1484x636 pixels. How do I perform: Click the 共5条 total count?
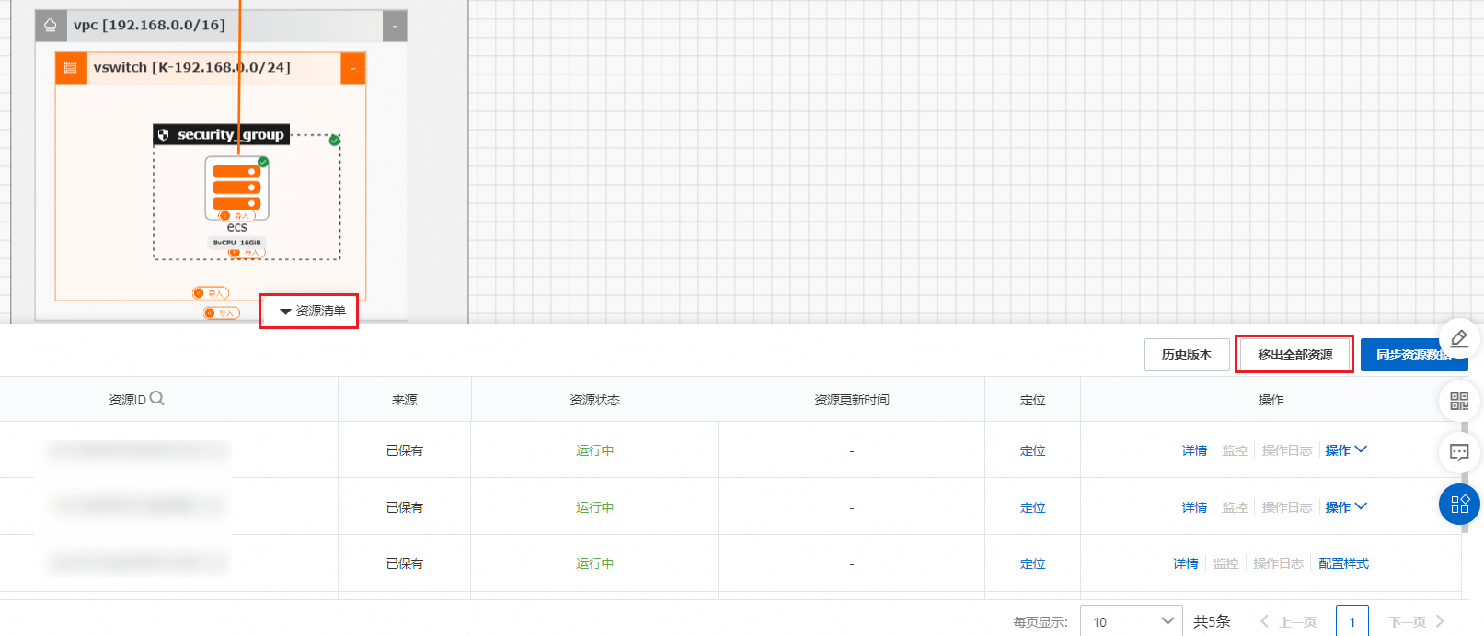coord(1212,621)
